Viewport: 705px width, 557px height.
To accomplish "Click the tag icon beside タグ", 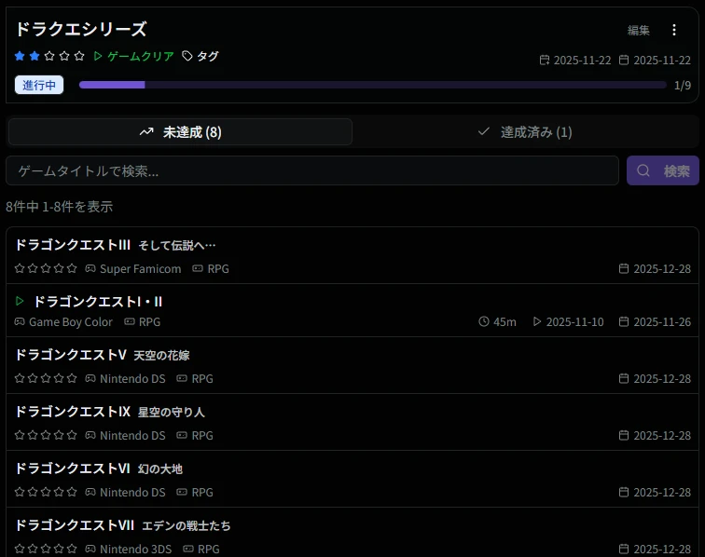I will click(187, 56).
